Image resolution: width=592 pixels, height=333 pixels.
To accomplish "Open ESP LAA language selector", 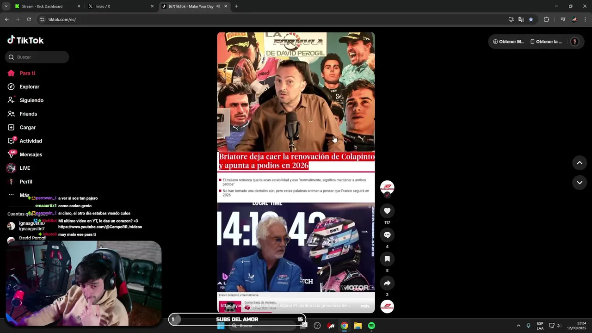I will pyautogui.click(x=540, y=326).
